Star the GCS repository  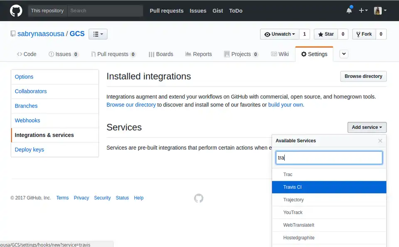point(325,34)
